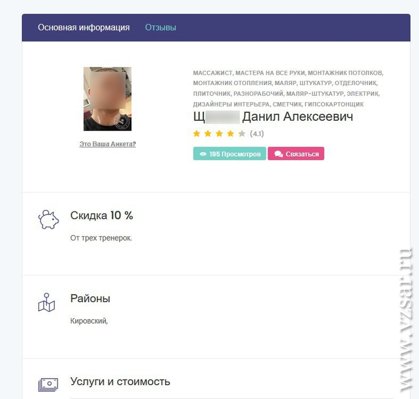Select the Основная информация tab
This screenshot has width=419, height=399.
tap(84, 28)
